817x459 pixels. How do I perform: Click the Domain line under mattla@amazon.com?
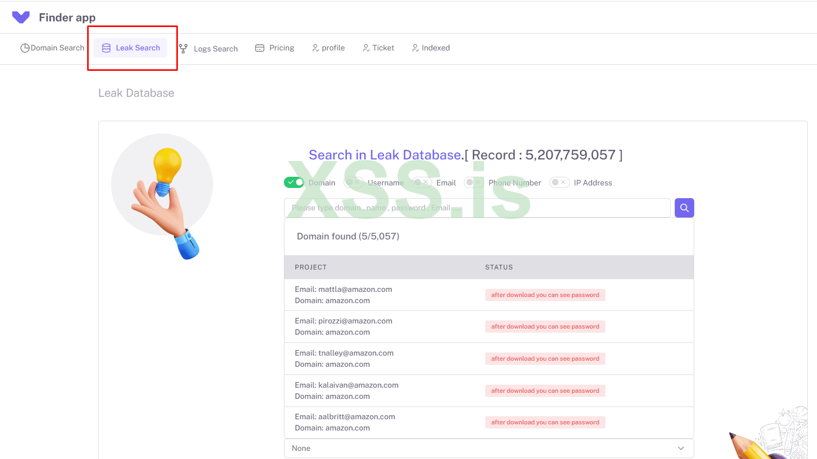(332, 301)
